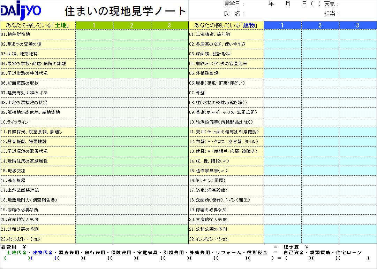Click 保険費用 in cost breakdown
Screen dimensions: 377x269
pos(121,252)
